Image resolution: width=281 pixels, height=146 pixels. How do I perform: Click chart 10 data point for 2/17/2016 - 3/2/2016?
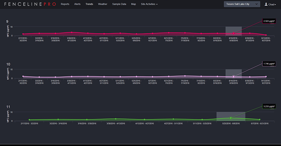tap(23, 76)
